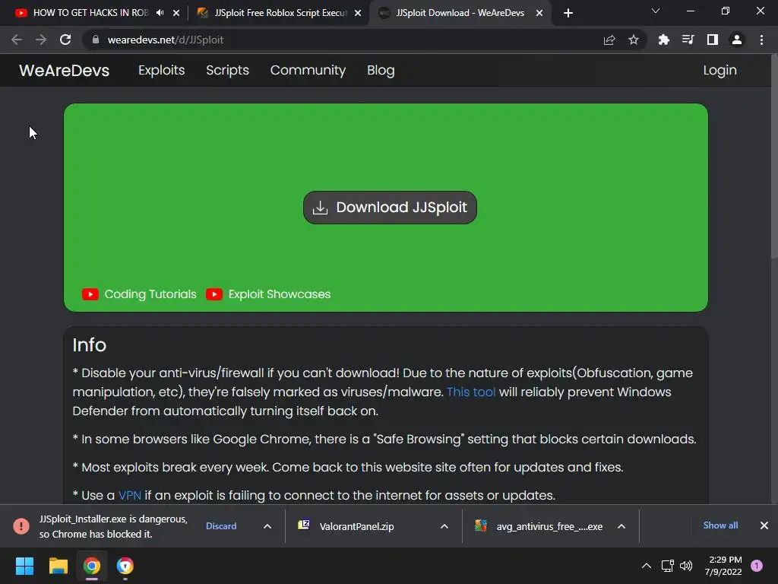Expand options for ValorantPanel.zip

coord(444,526)
